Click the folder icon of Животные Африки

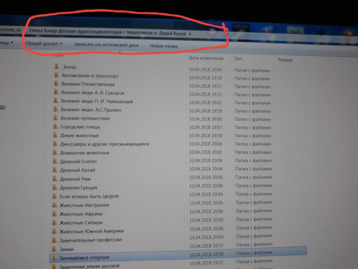pos(55,214)
